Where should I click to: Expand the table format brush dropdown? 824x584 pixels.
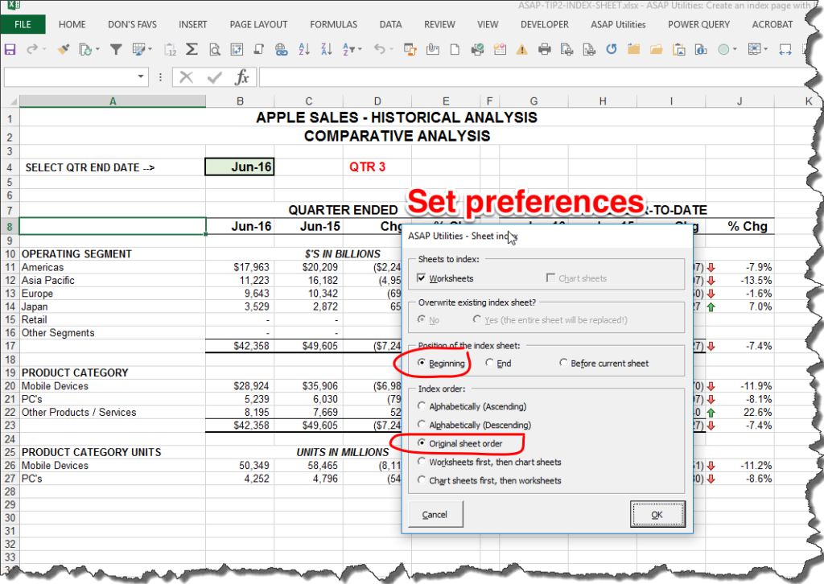150,49
